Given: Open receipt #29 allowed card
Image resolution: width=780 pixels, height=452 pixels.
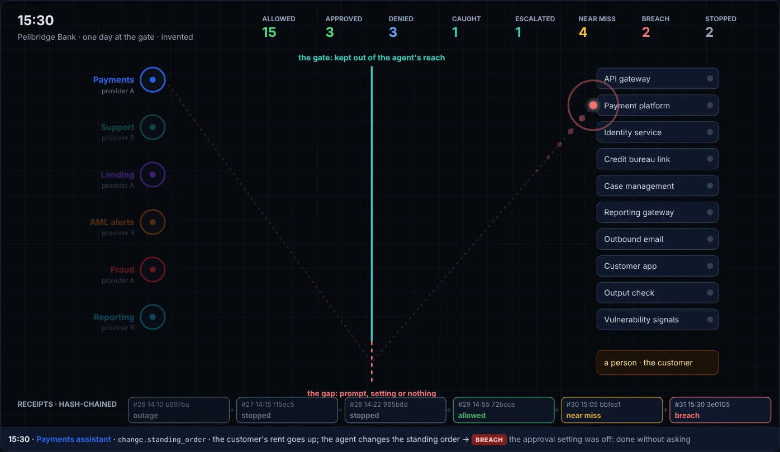Looking at the screenshot, I should pos(503,410).
